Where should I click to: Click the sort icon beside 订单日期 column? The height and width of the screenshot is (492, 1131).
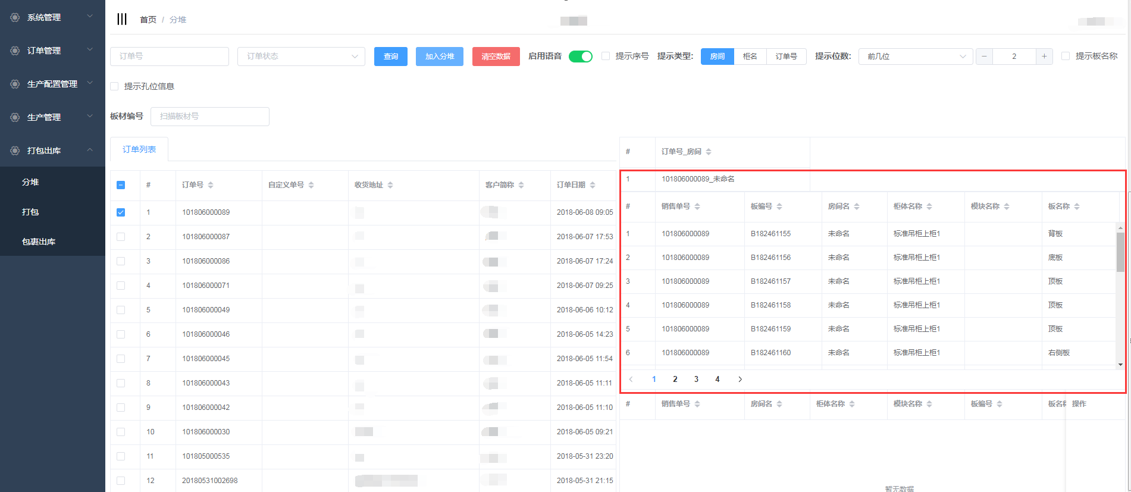[593, 185]
